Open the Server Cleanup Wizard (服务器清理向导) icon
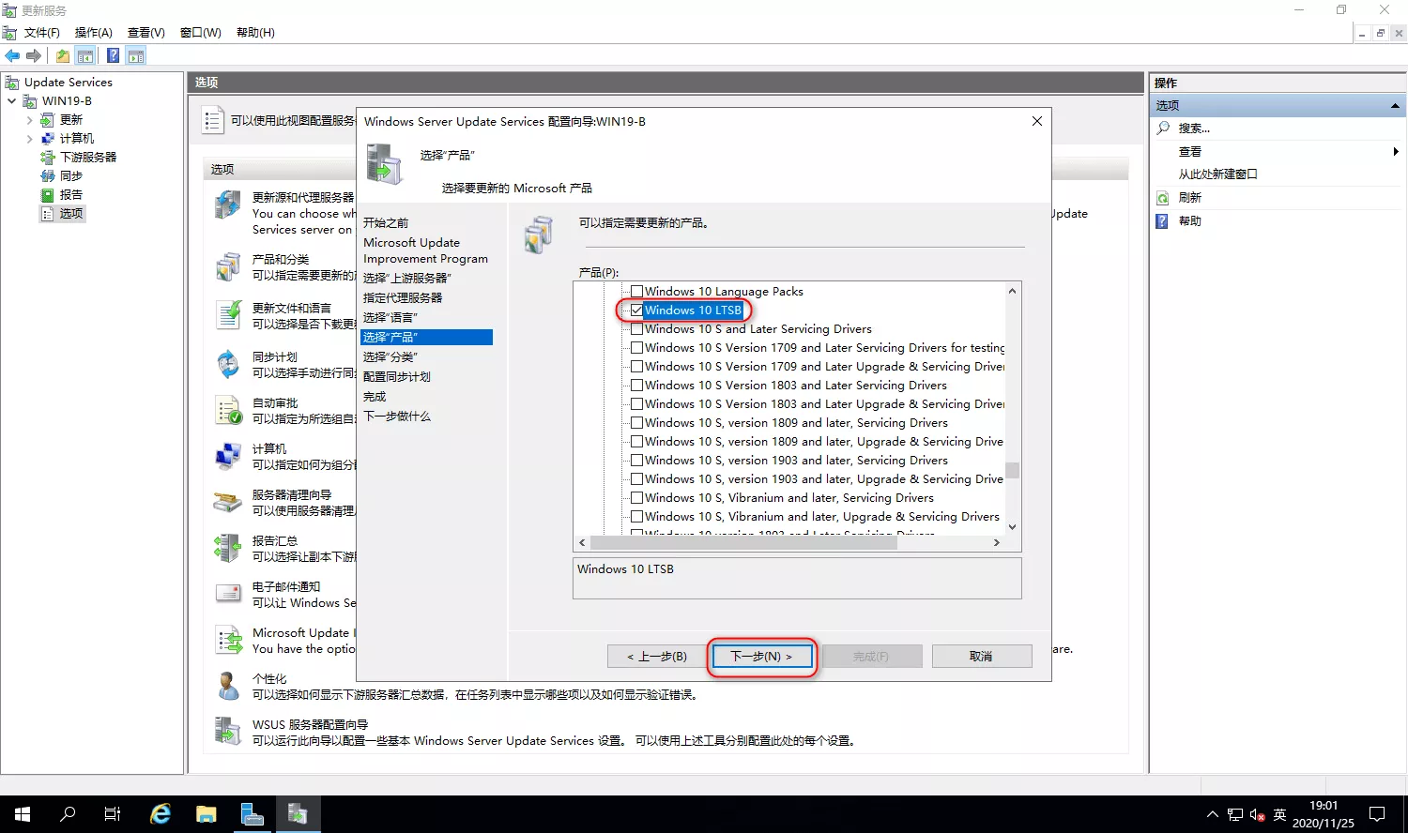Viewport: 1408px width, 833px height. (x=228, y=502)
